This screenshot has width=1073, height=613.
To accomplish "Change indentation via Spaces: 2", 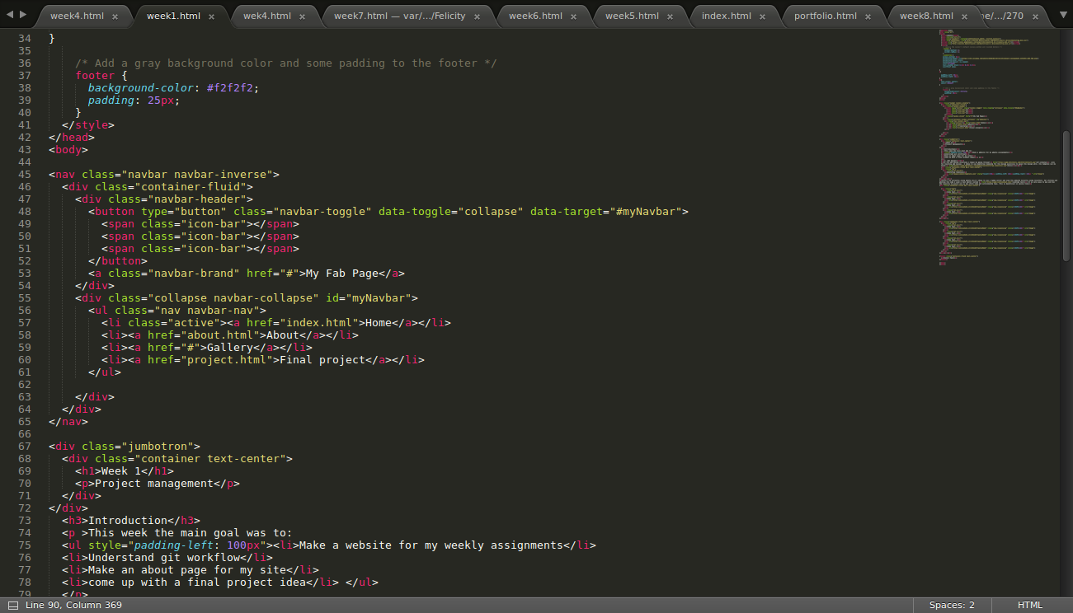I will (x=952, y=605).
